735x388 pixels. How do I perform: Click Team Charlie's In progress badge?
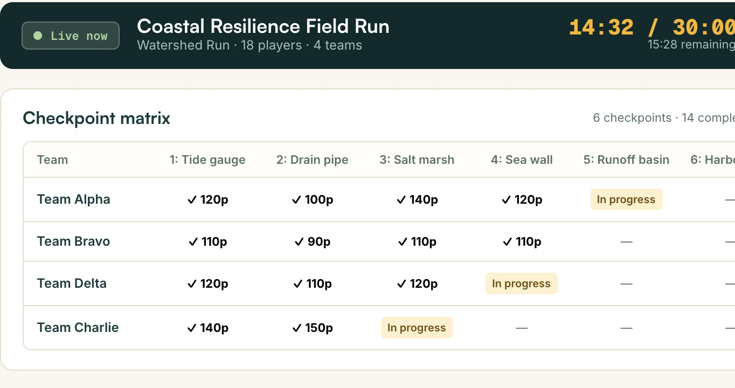417,328
